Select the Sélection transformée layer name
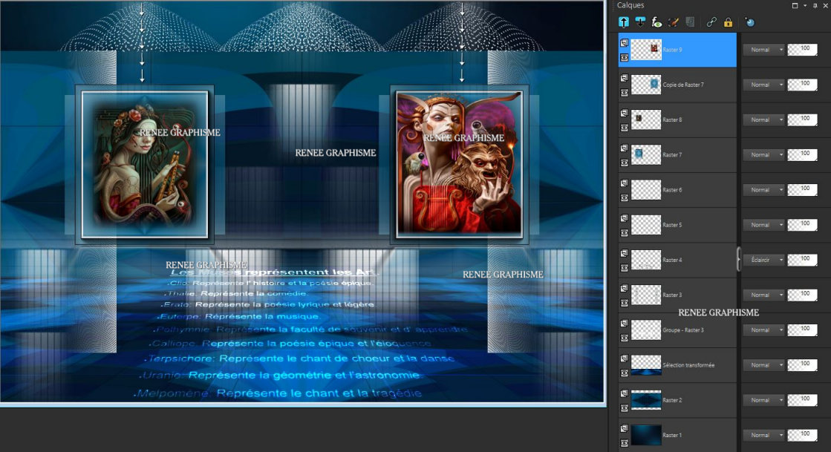The width and height of the screenshot is (831, 452). coord(688,365)
